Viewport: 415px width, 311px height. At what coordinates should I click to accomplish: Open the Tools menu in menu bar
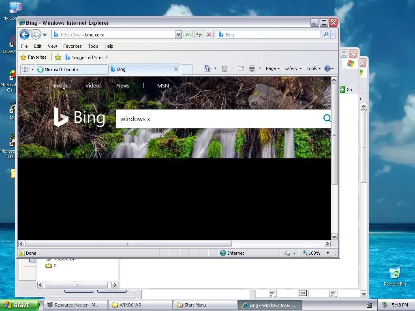click(93, 46)
